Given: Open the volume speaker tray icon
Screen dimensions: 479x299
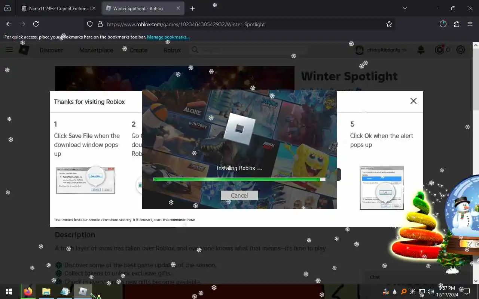Looking at the screenshot, I should point(431,292).
